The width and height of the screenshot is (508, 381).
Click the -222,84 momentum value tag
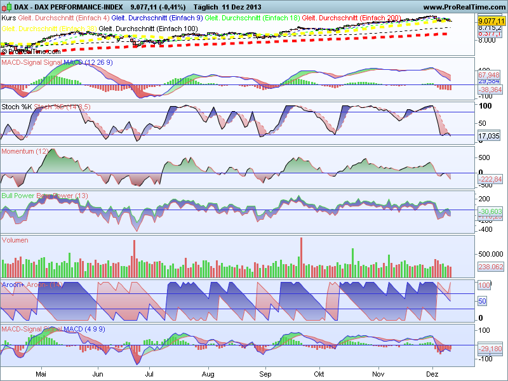[x=490, y=179]
